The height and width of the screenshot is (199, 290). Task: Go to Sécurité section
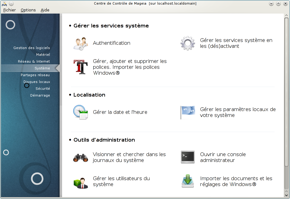coord(43,89)
